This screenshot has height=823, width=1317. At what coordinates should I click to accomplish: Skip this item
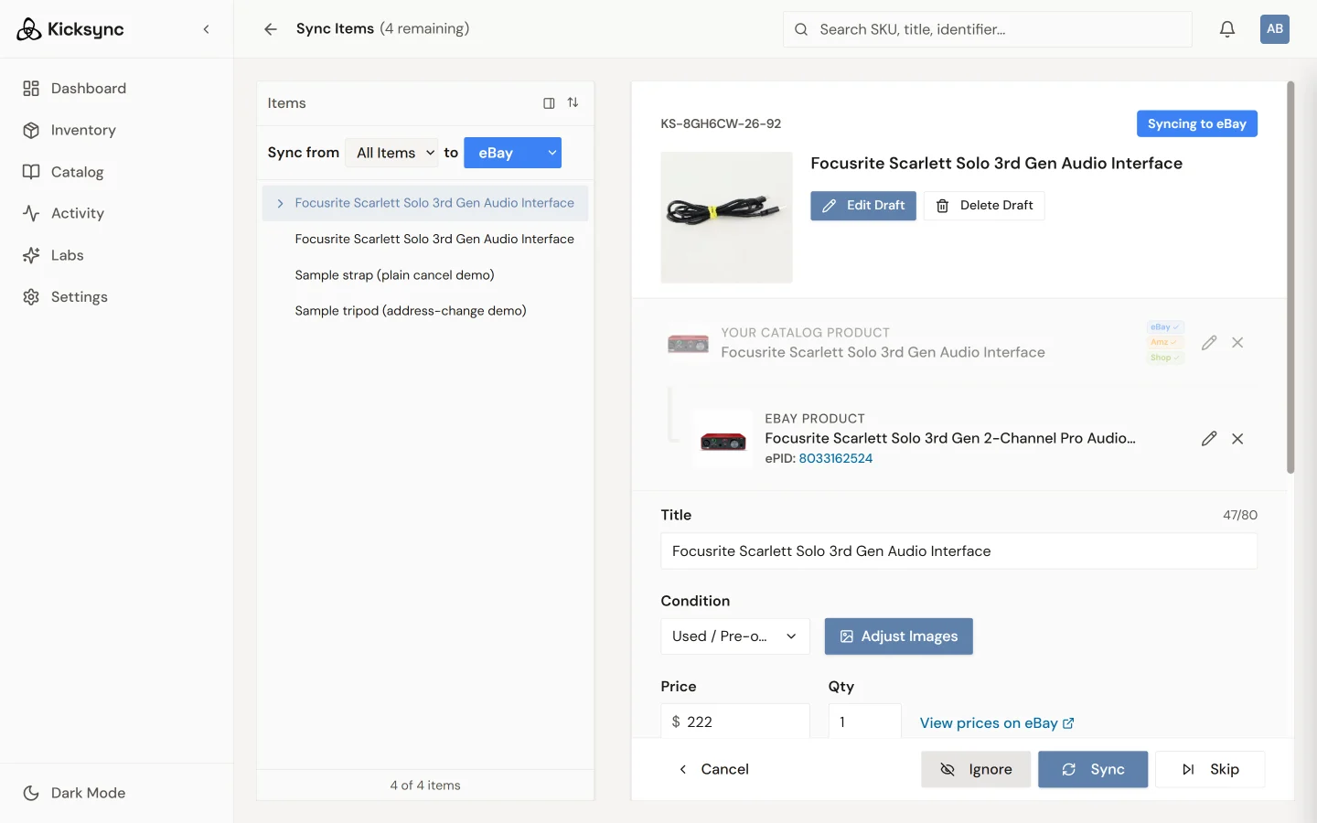pos(1210,770)
